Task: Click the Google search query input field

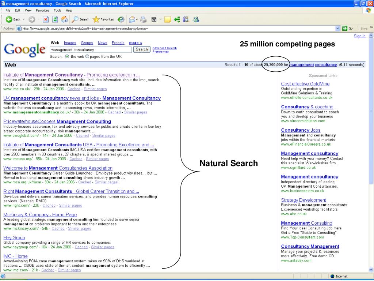Action: tap(91, 50)
